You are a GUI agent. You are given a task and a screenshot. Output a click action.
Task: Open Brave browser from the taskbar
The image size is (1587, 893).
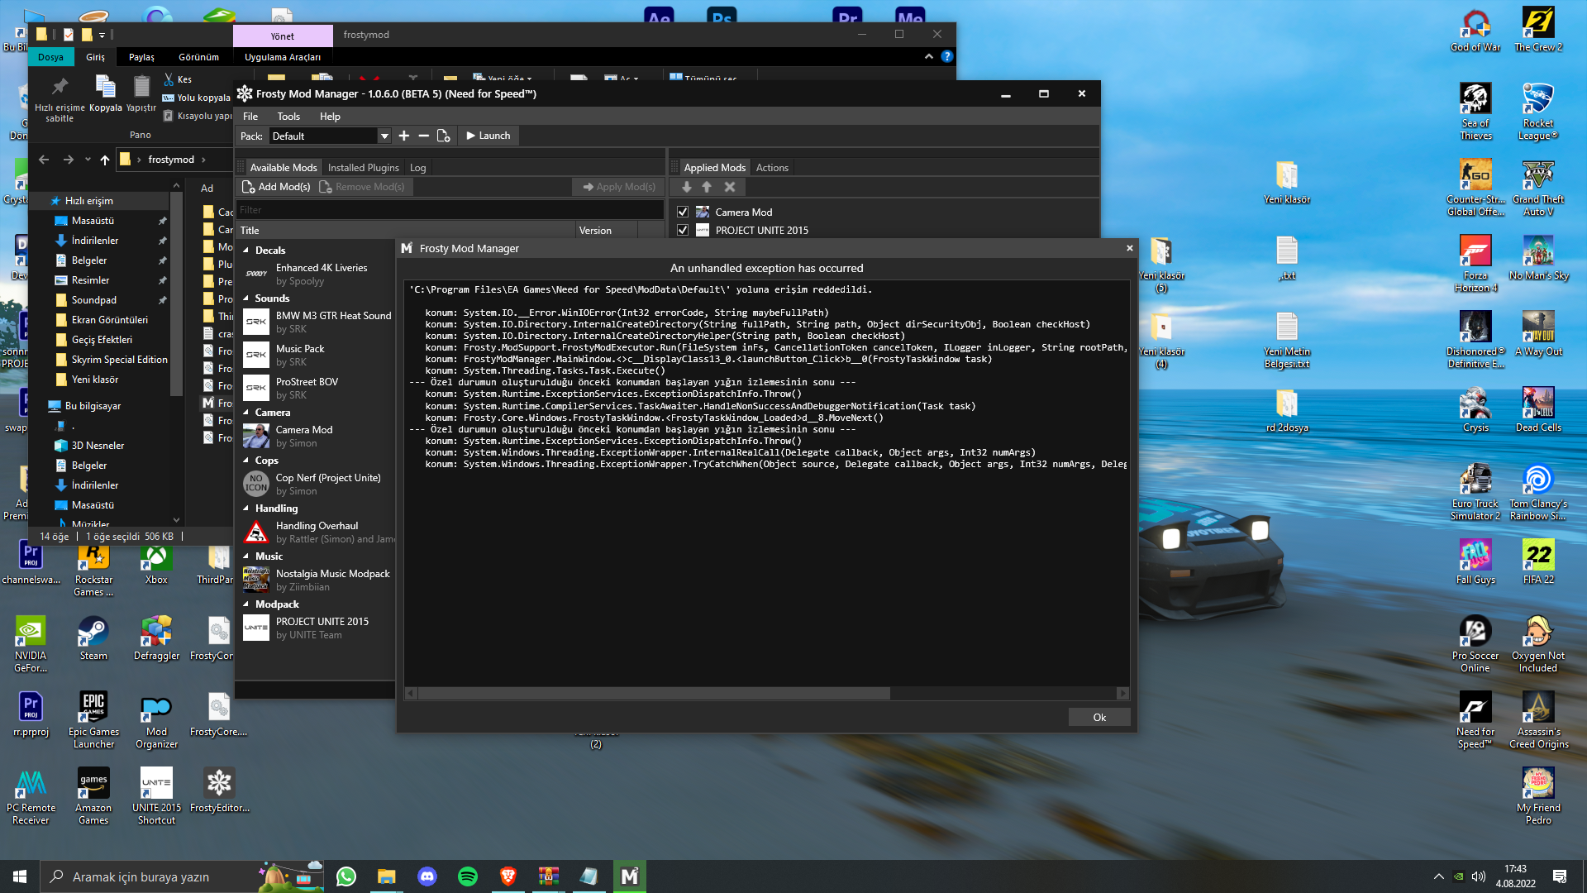[x=508, y=876]
